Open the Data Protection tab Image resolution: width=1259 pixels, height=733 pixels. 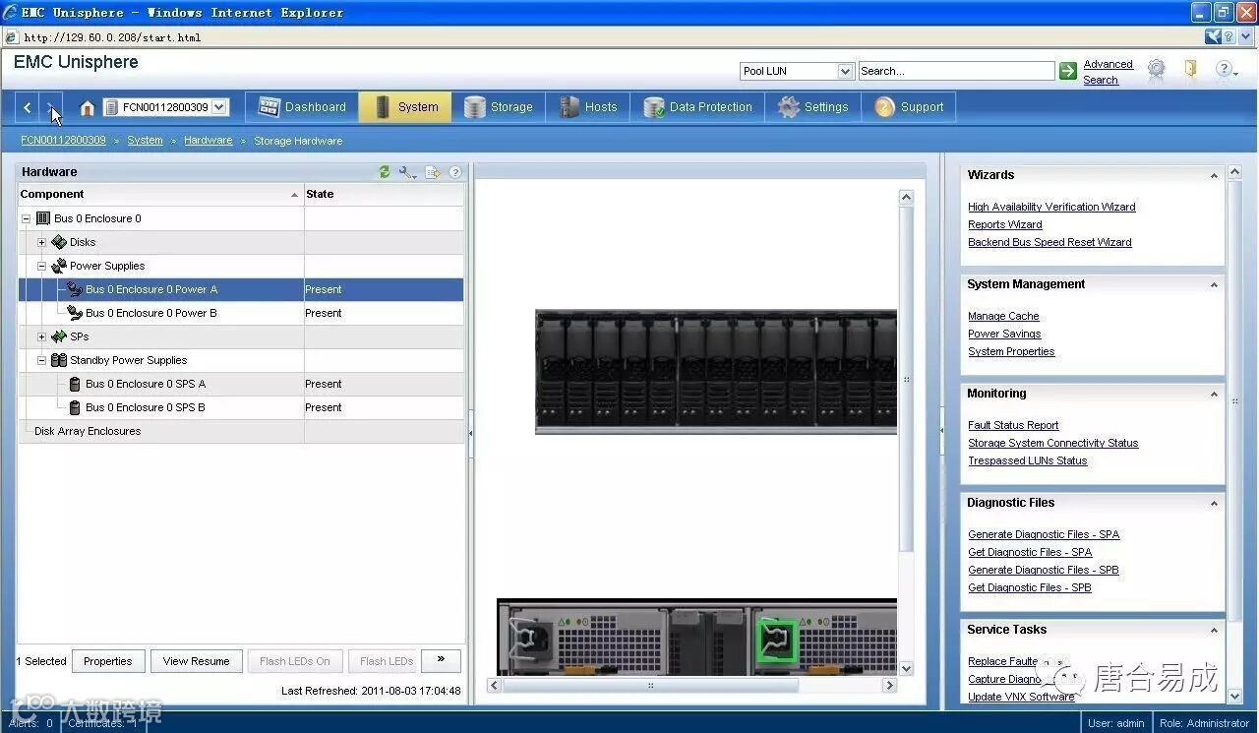697,107
